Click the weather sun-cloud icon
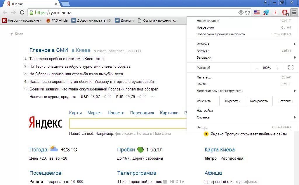The width and height of the screenshot is (299, 185). (54, 149)
